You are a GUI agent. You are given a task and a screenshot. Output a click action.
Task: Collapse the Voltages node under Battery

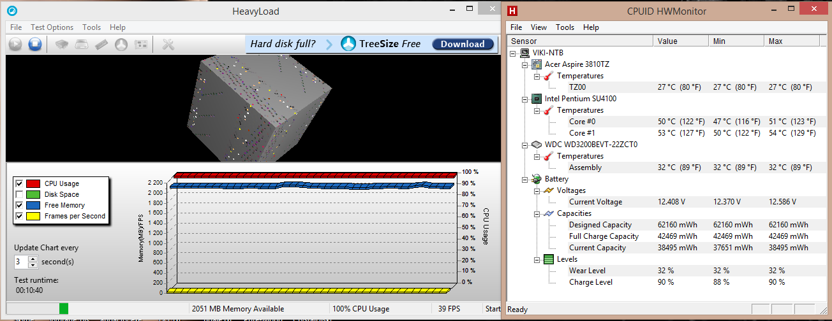point(537,190)
